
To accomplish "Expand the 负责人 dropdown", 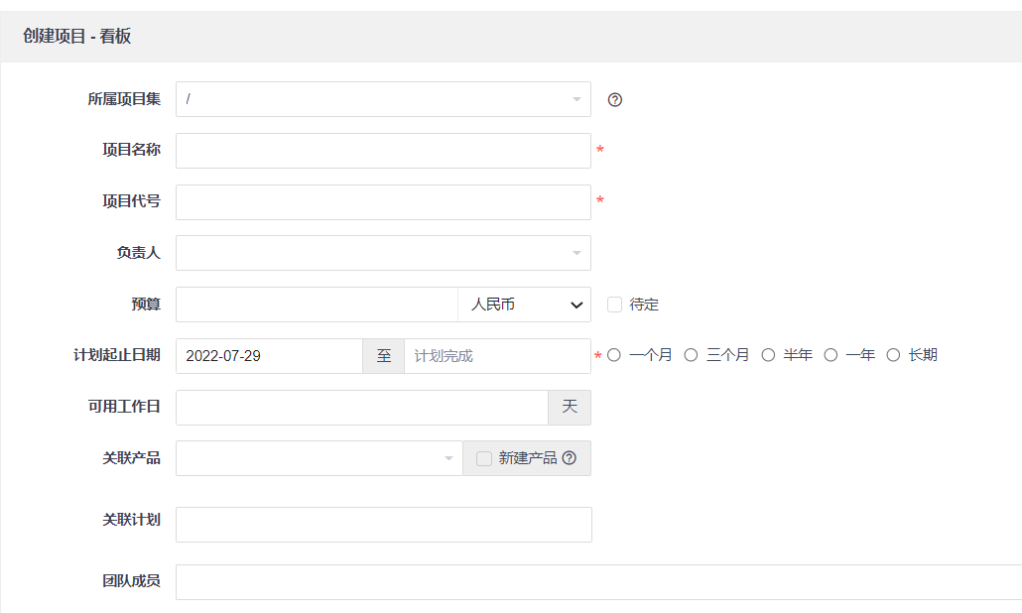I will (x=383, y=253).
